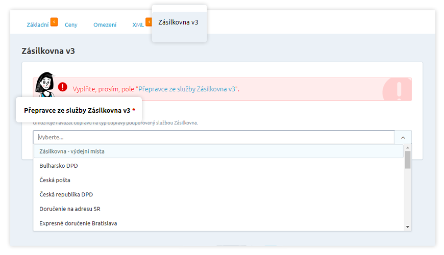444x255 pixels.
Task: Collapse the carrier dropdown with chevron arrow
Action: [x=403, y=138]
